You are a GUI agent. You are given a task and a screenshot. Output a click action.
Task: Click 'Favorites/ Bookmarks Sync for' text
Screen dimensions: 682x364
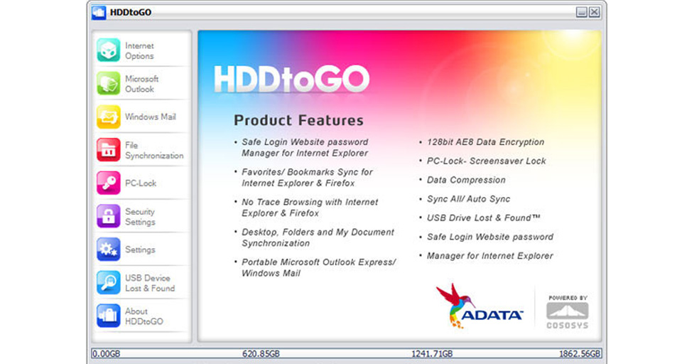(307, 172)
